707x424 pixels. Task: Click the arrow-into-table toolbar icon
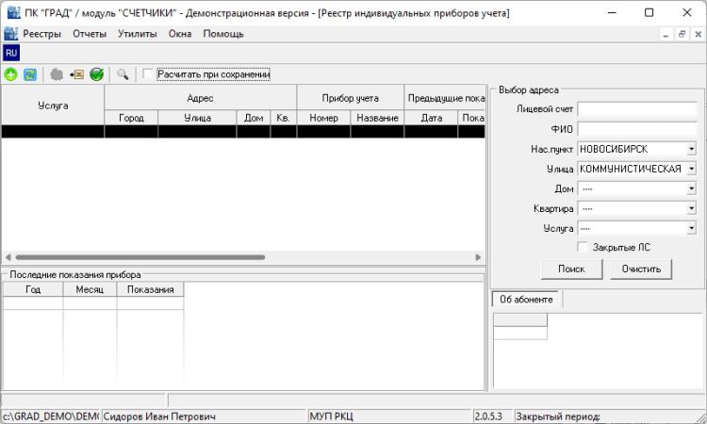click(x=76, y=74)
